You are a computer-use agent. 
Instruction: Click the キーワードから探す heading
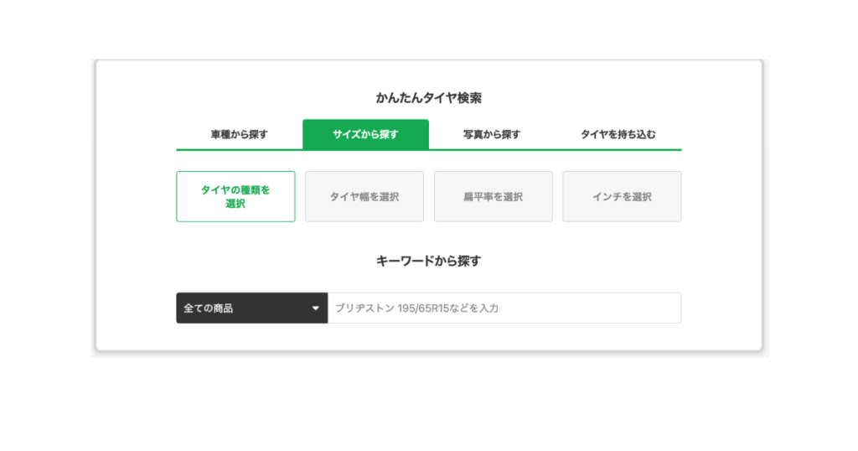click(429, 261)
